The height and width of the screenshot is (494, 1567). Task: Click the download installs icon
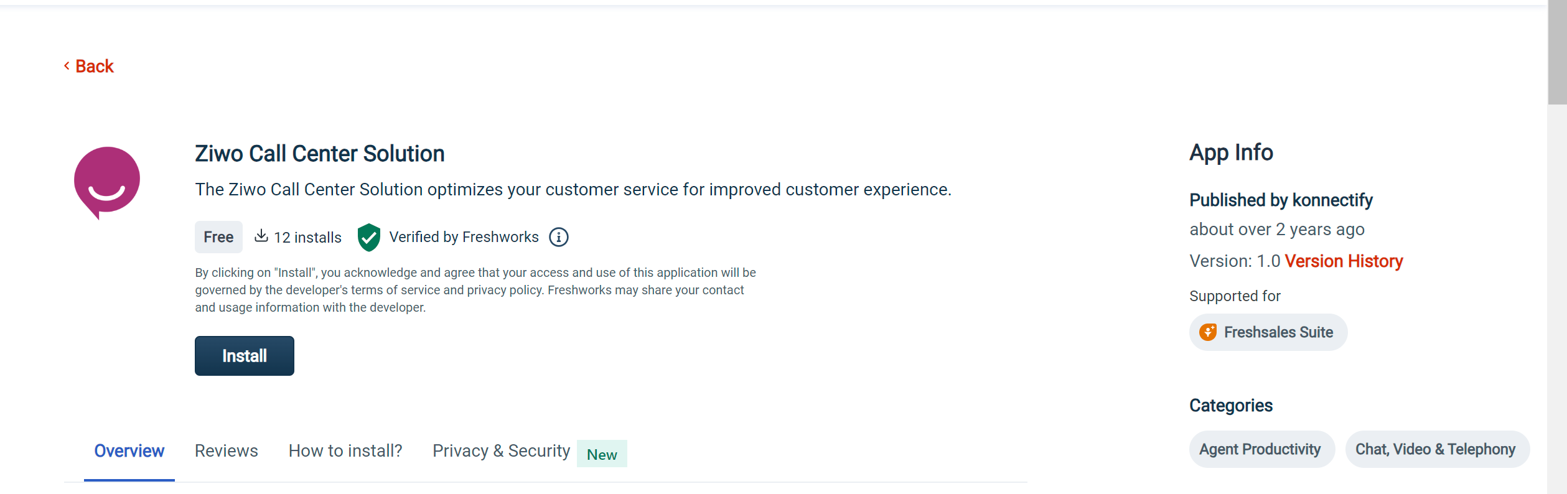coord(261,236)
